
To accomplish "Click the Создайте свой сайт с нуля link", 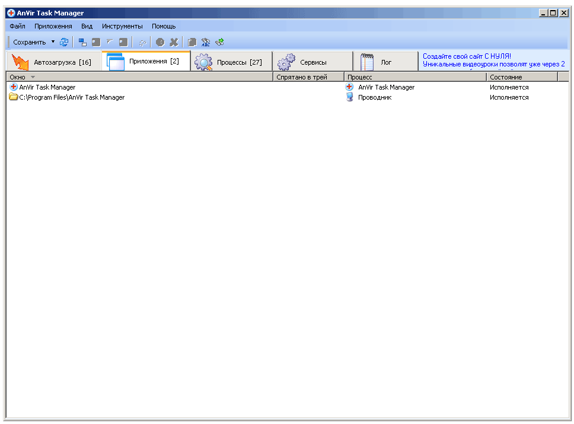I will 467,56.
